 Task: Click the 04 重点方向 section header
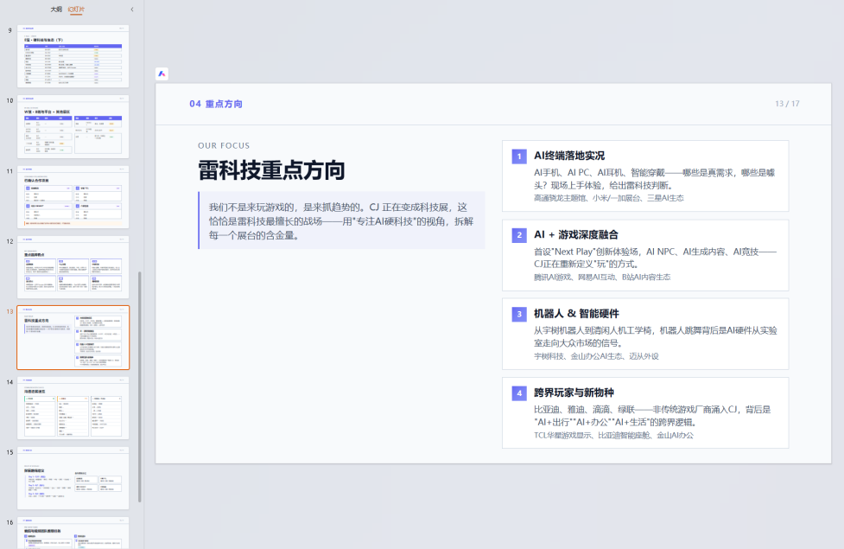(216, 104)
